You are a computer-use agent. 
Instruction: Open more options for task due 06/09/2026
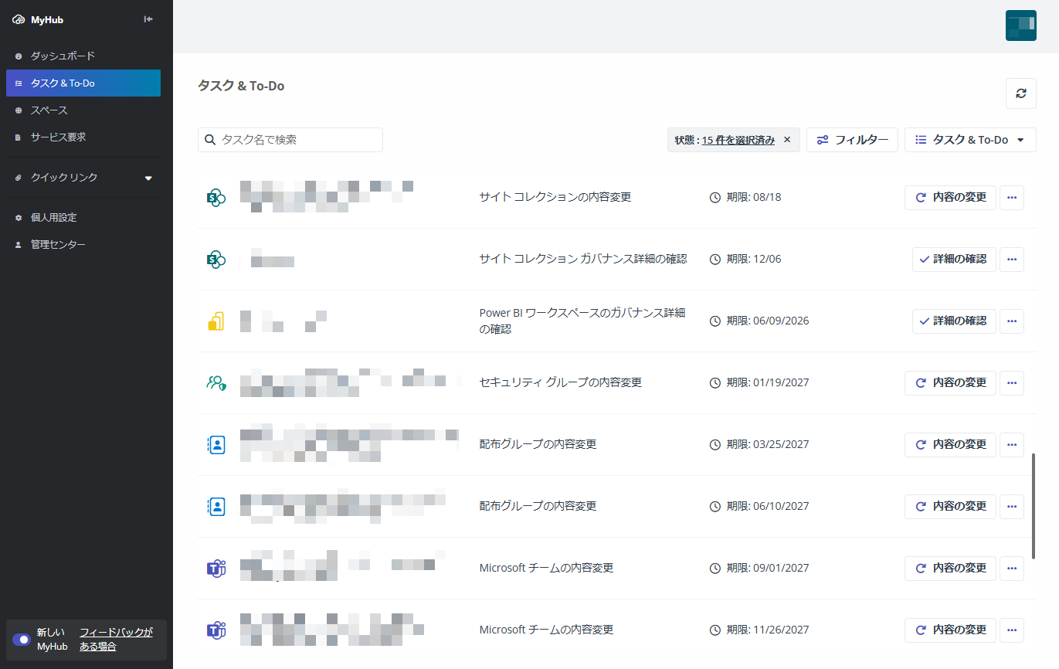[x=1012, y=321]
